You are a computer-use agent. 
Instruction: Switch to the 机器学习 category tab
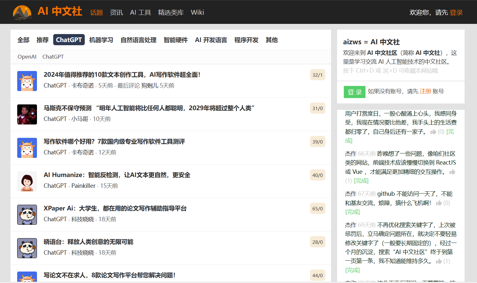point(101,40)
